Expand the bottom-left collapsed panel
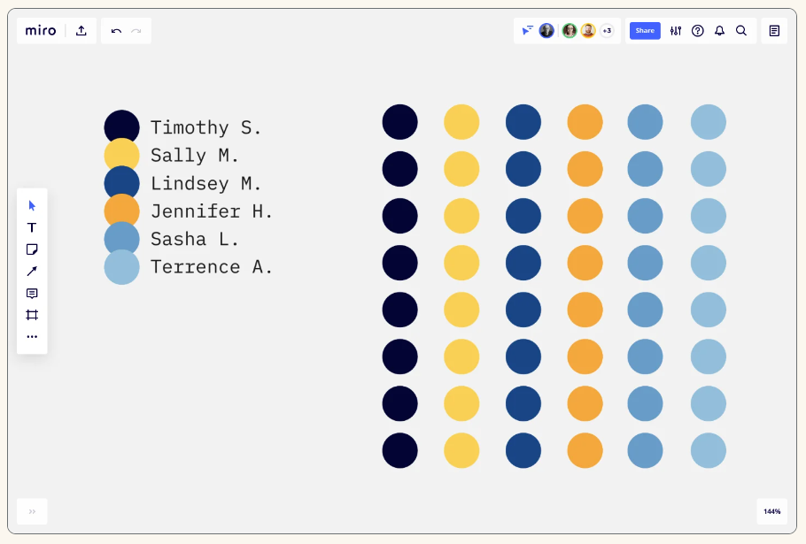The width and height of the screenshot is (806, 544). coord(32,511)
